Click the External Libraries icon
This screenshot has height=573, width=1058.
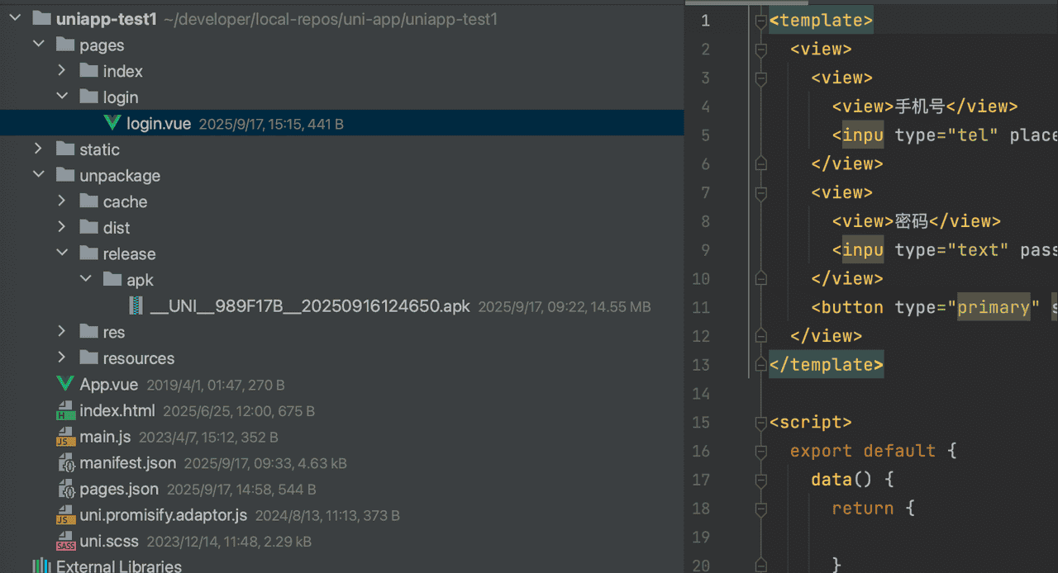tap(41, 566)
